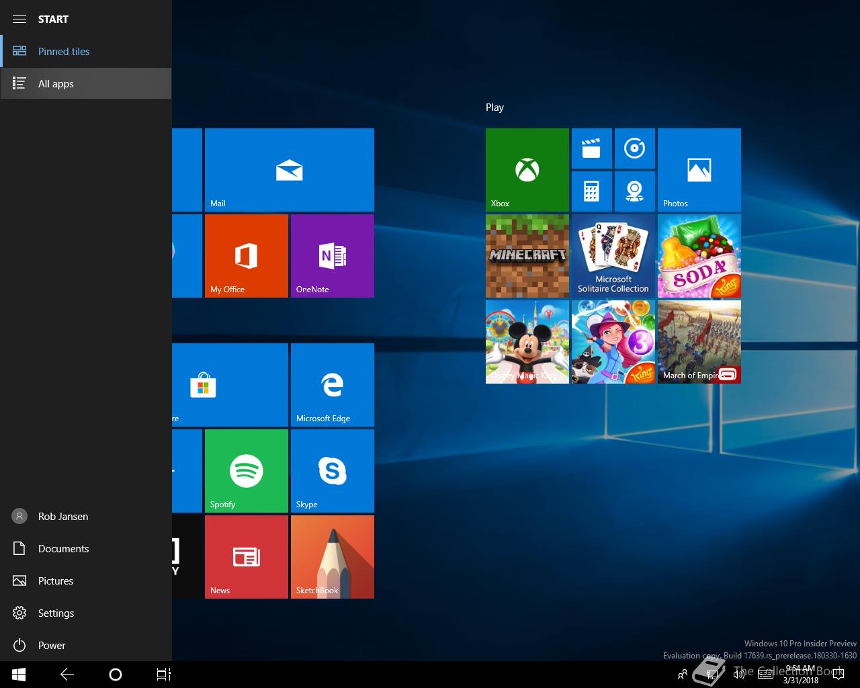Open the clock showing 9:54 AM

tap(800, 675)
